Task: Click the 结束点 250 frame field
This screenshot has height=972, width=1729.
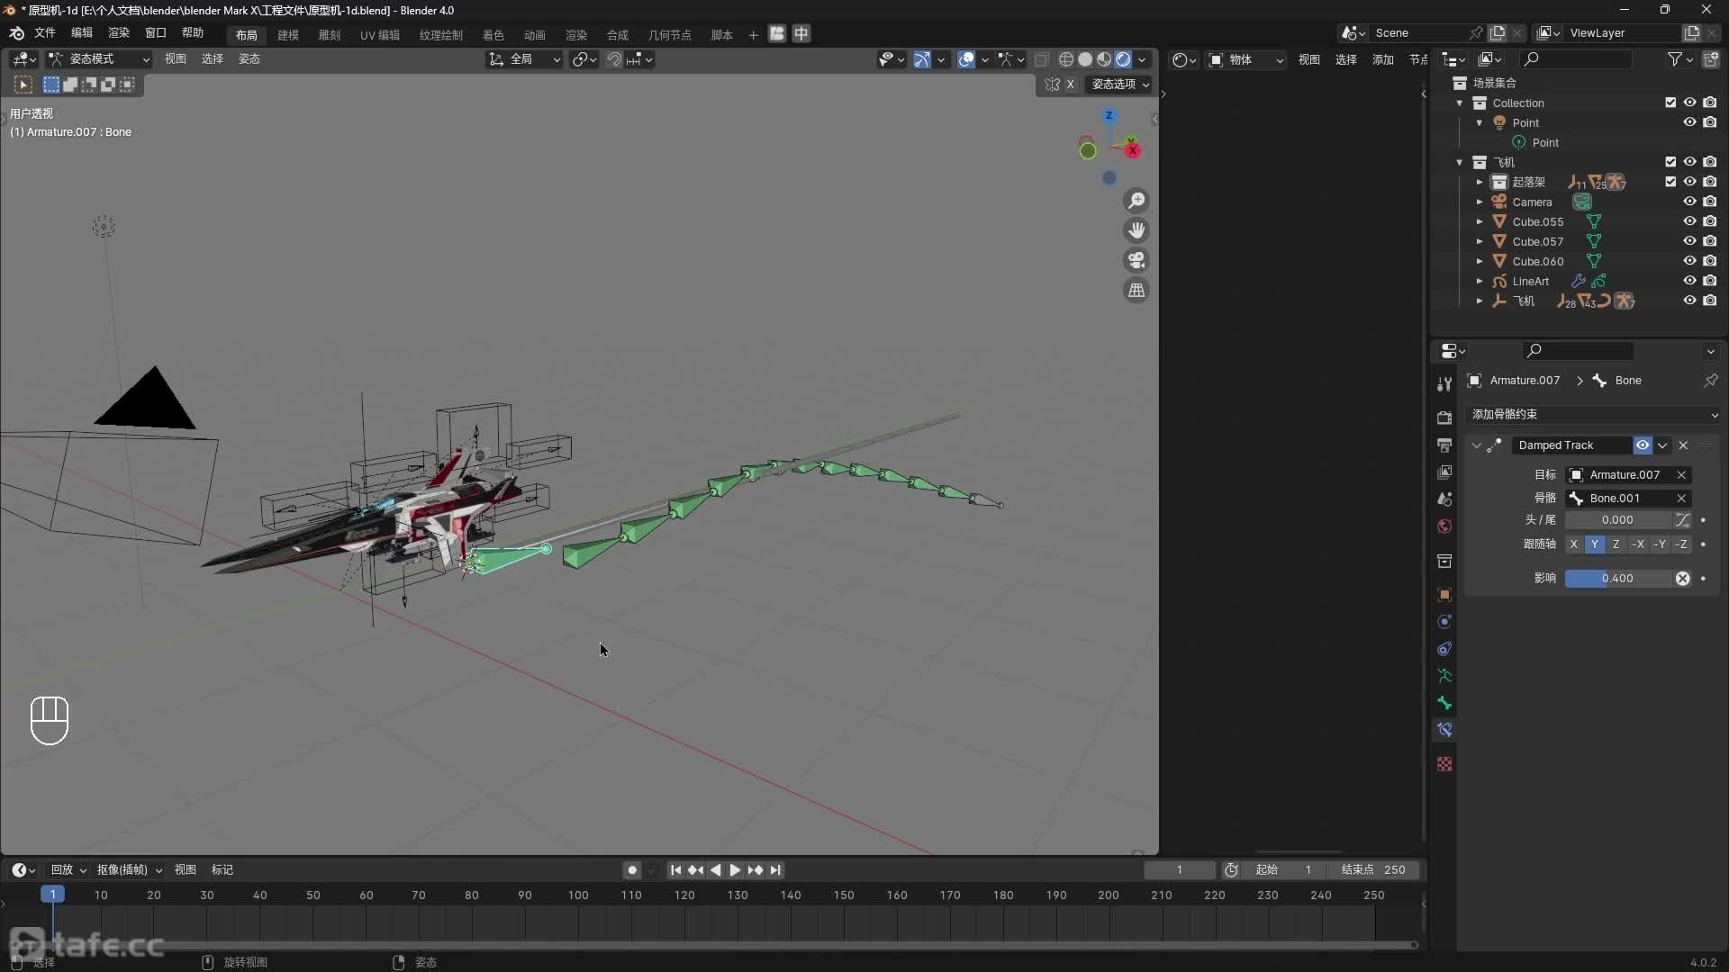Action: coord(1372,870)
